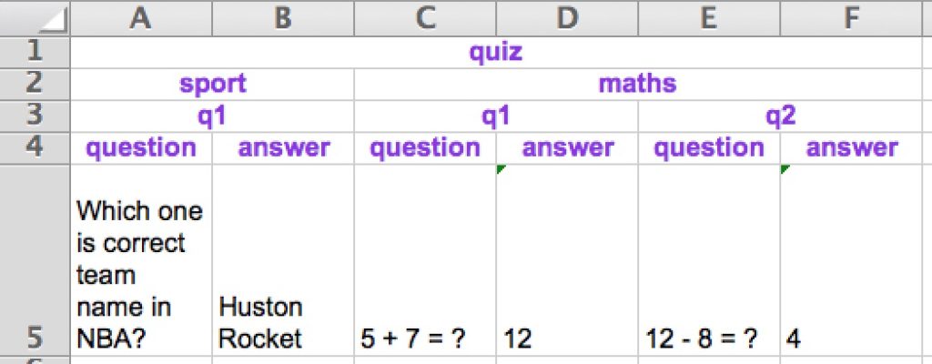Click the "maths" merged cell
The width and height of the screenshot is (932, 364).
pos(637,84)
